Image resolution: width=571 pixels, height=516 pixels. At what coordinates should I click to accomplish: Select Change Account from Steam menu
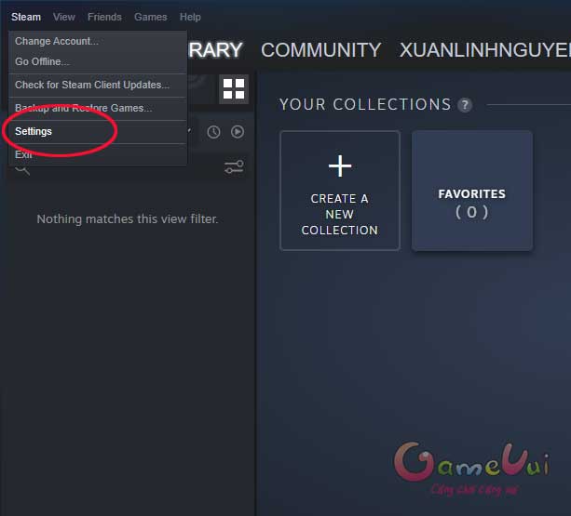click(57, 41)
